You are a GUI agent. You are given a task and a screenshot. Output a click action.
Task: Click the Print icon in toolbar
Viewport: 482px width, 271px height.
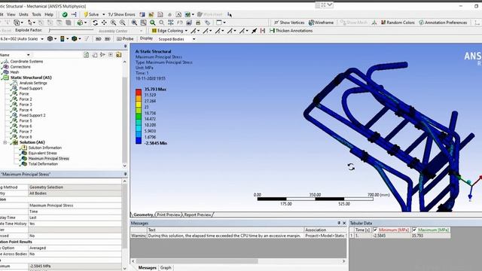click(198, 23)
